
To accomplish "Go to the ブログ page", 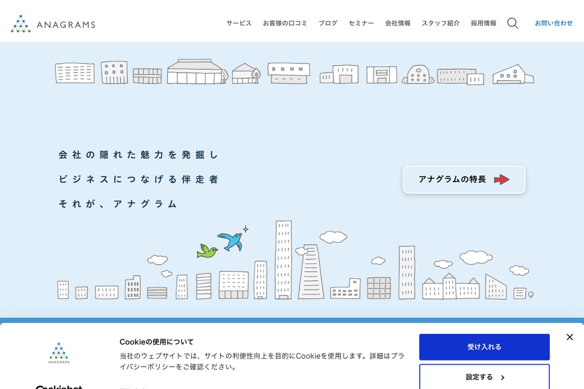I will (328, 23).
